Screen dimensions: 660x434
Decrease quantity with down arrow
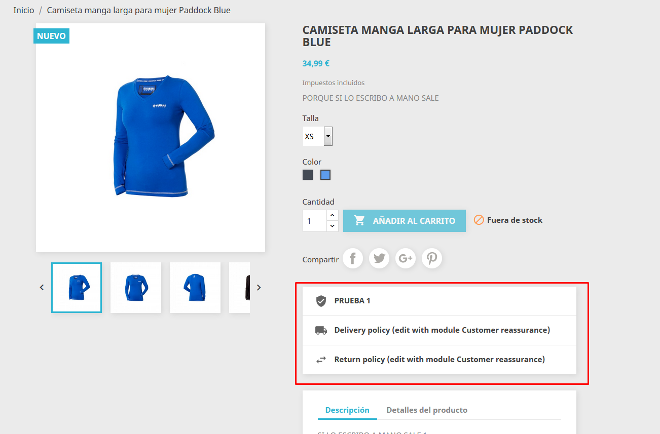[333, 226]
